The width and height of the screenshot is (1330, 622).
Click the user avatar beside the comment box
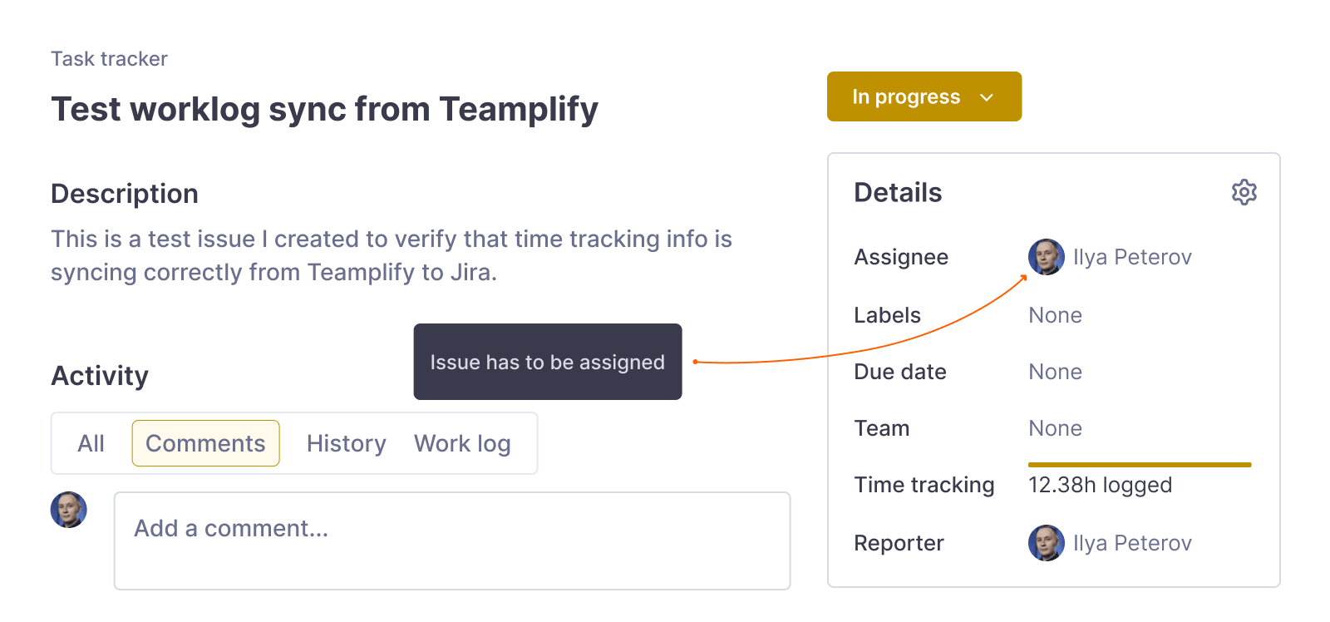pos(69,510)
